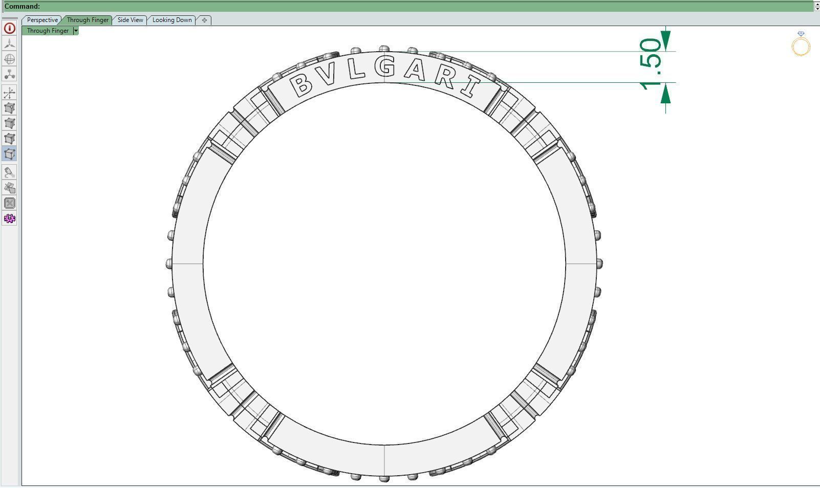820x488 pixels.
Task: Click the second cube icon in the sidebar
Action: [9, 124]
